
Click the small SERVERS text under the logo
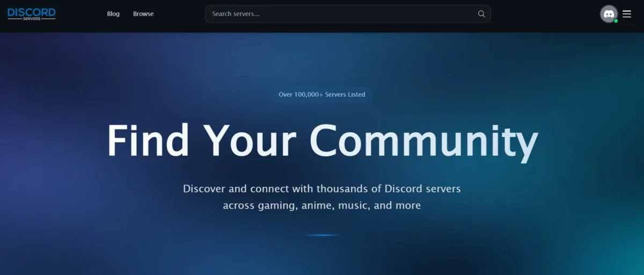click(x=31, y=18)
